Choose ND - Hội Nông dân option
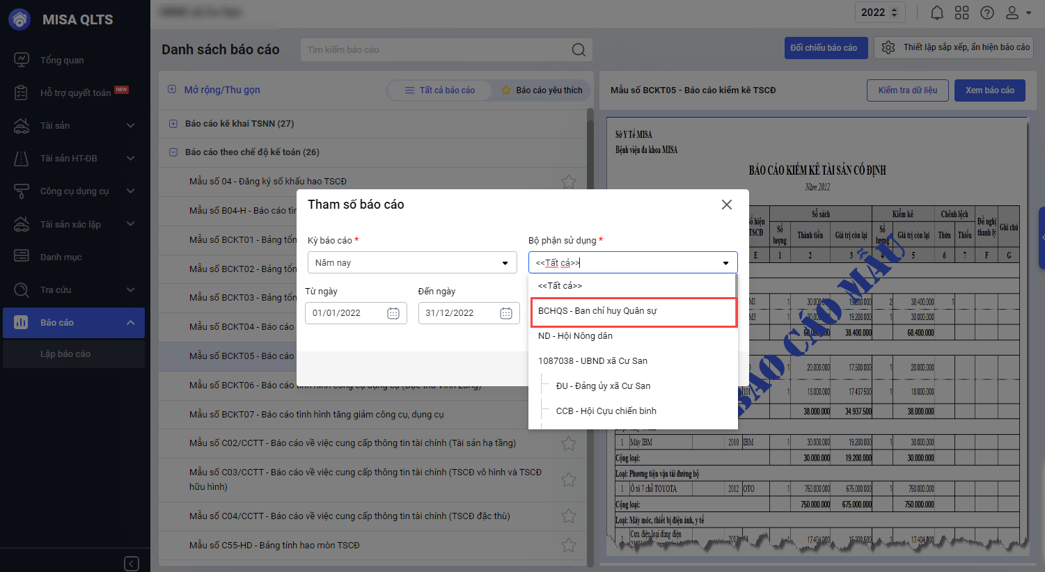 (575, 336)
